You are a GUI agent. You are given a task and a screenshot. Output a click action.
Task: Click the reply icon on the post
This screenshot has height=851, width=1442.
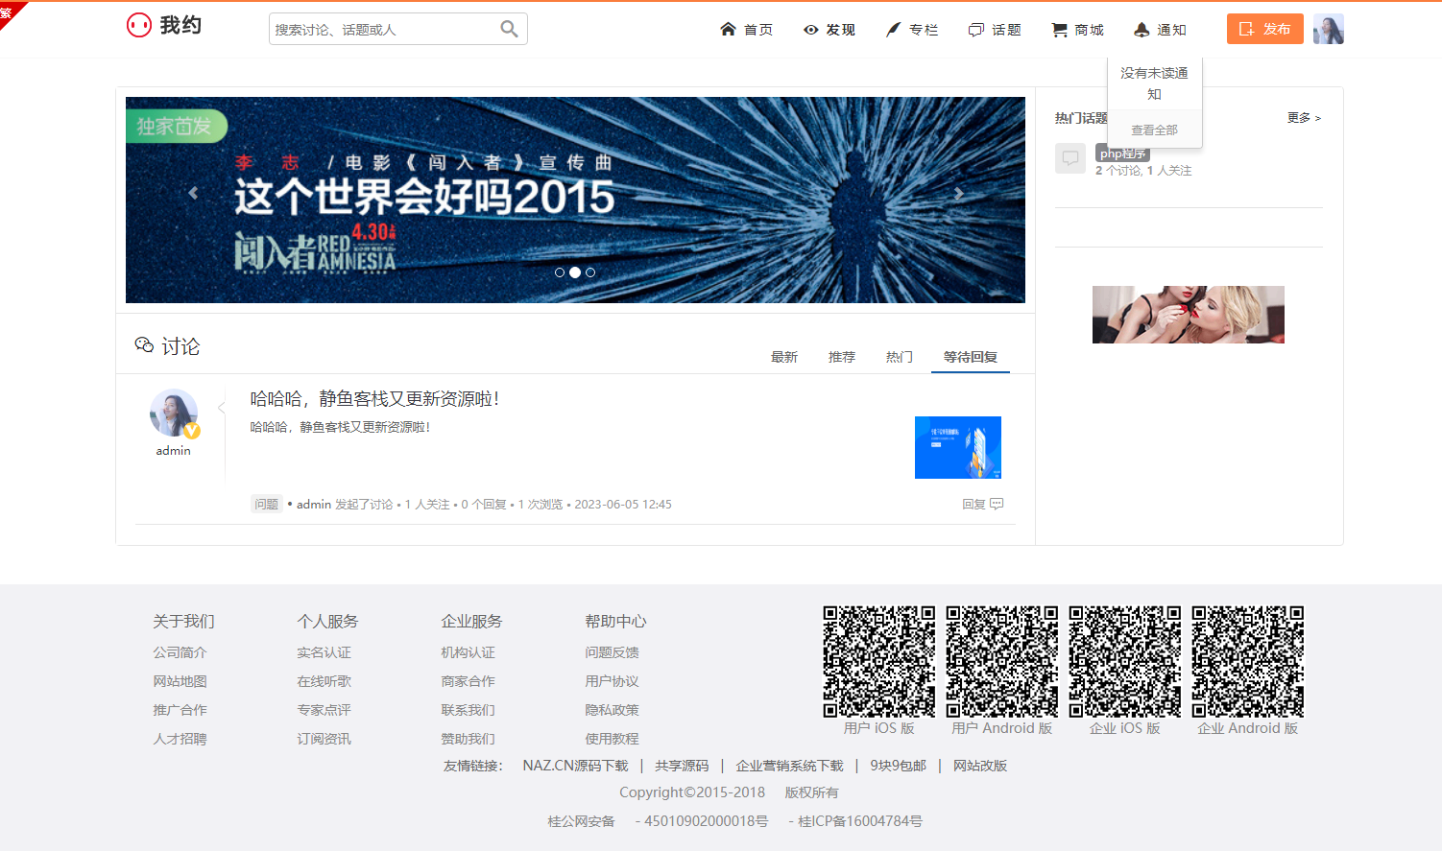click(996, 504)
